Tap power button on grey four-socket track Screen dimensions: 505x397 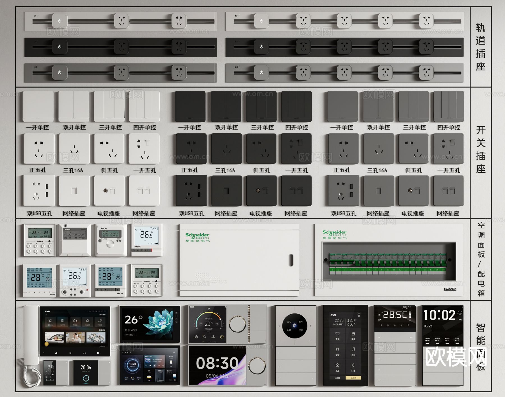pos(261,72)
